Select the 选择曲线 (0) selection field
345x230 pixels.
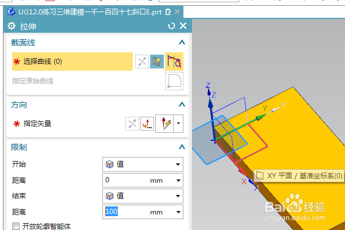pyautogui.click(x=72, y=62)
